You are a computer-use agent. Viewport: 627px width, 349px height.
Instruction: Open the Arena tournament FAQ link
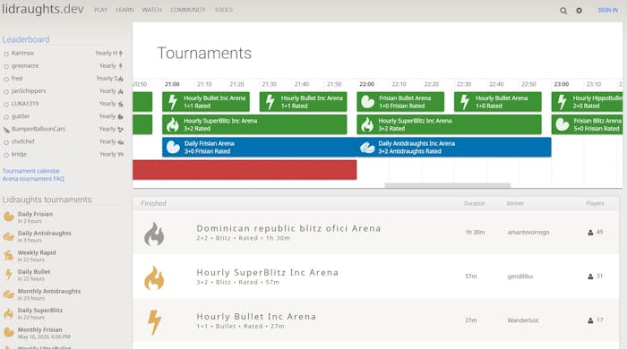point(33,179)
